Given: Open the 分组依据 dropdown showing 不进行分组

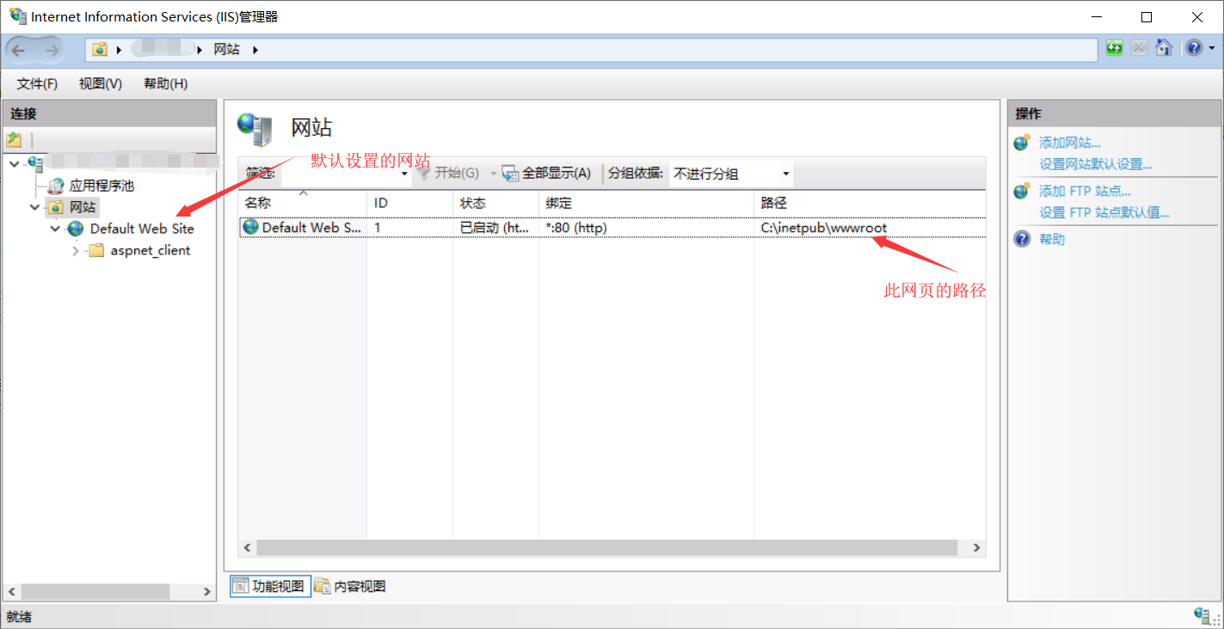Looking at the screenshot, I should [x=730, y=174].
